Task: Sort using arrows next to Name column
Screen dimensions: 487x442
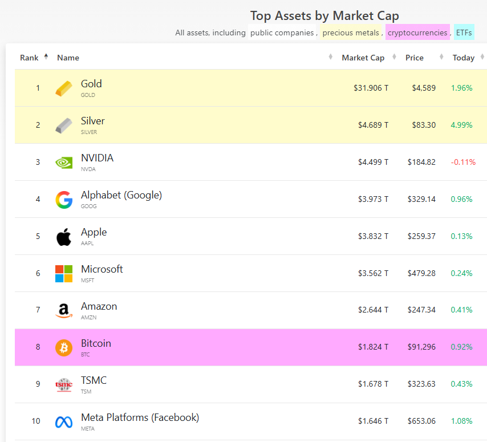Action: click(331, 56)
